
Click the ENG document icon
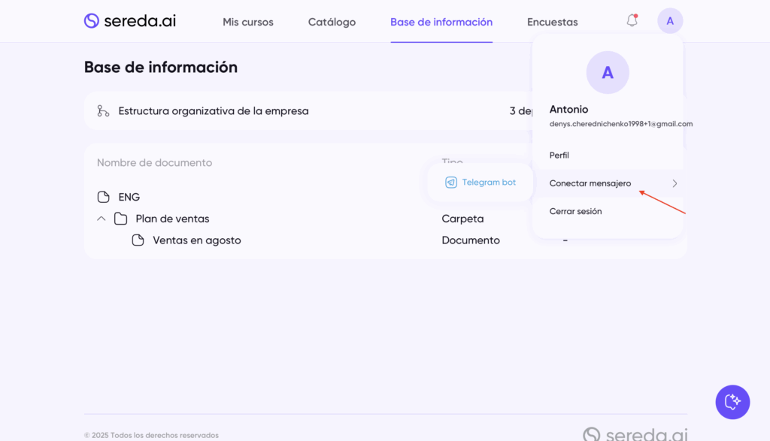pos(104,197)
